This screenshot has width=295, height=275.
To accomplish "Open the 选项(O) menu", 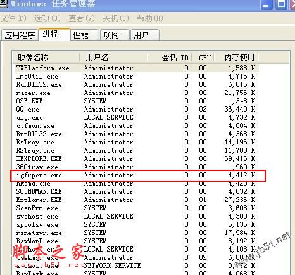I will (47, 18).
